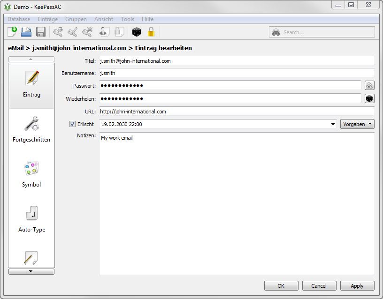Click the binoculars search icon
The height and width of the screenshot is (299, 383).
tap(276, 32)
